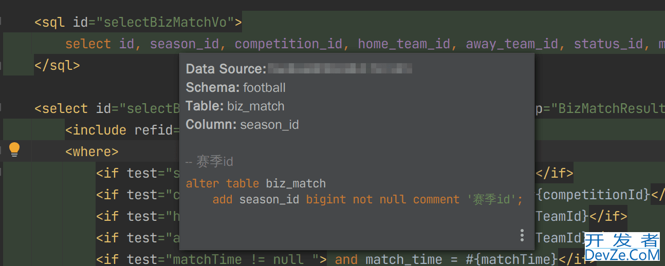Screen dimensions: 665x266
Task: Collapse the select statement fold marker
Action: (x=1, y=108)
